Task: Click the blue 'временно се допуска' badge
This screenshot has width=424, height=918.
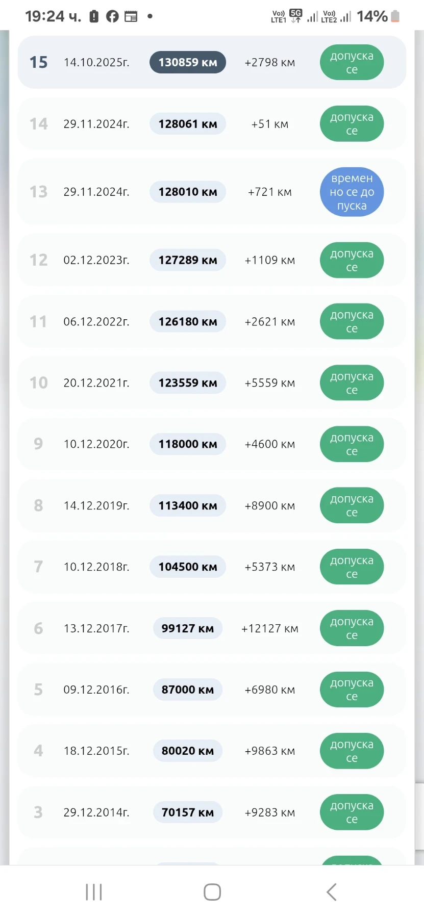Action: coord(352,192)
